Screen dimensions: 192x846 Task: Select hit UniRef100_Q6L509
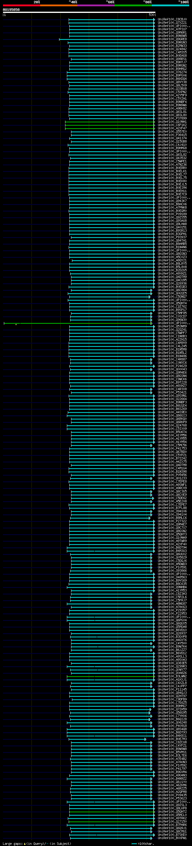(172, 86)
